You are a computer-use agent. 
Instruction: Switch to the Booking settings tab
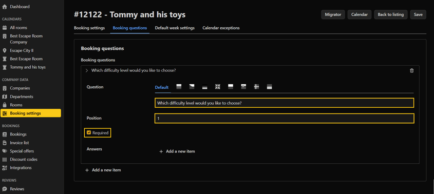click(x=89, y=28)
